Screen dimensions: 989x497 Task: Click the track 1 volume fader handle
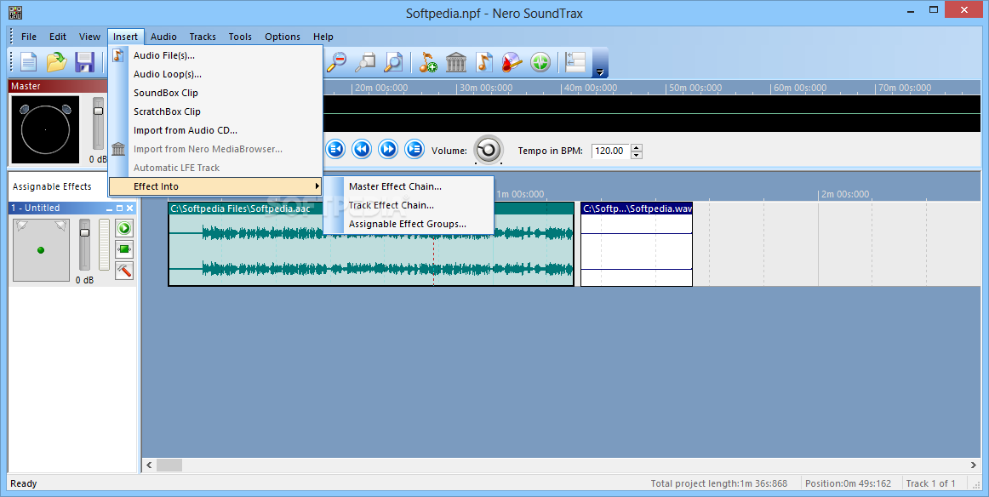tap(84, 232)
